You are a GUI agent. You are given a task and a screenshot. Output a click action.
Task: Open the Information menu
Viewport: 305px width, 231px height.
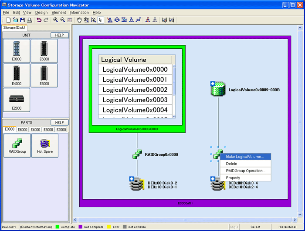click(79, 13)
